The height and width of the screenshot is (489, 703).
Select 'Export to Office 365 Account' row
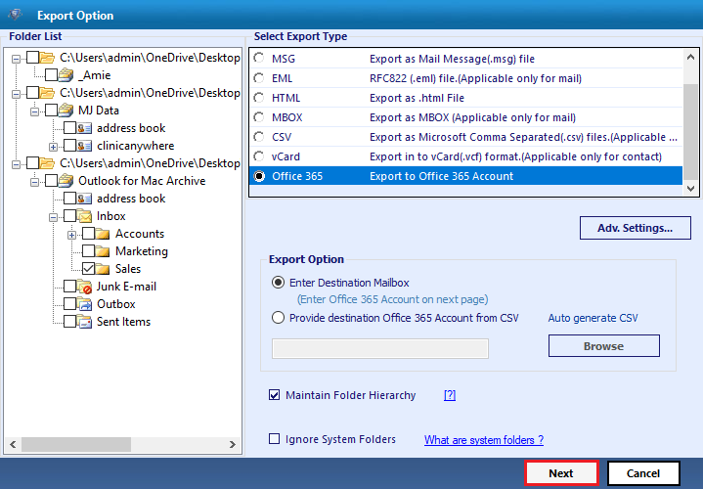465,176
